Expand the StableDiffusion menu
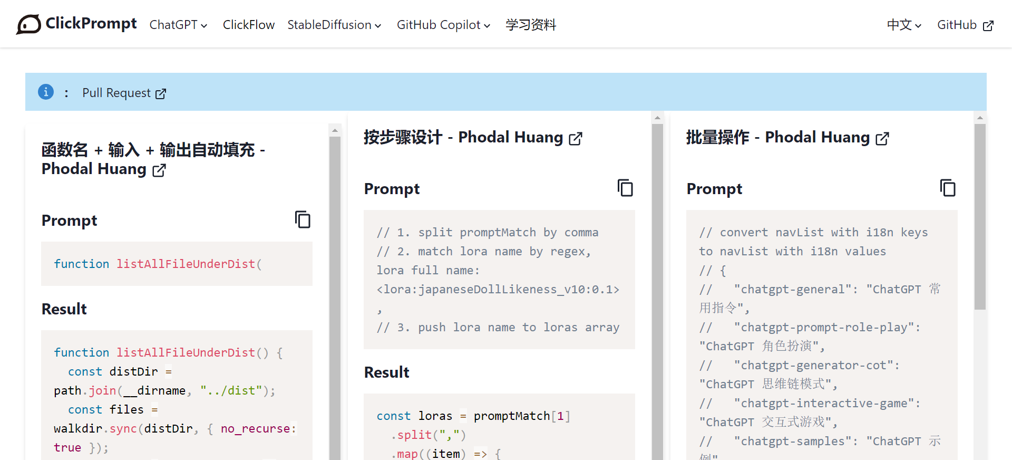Viewport: 1012px width, 460px height. point(335,25)
